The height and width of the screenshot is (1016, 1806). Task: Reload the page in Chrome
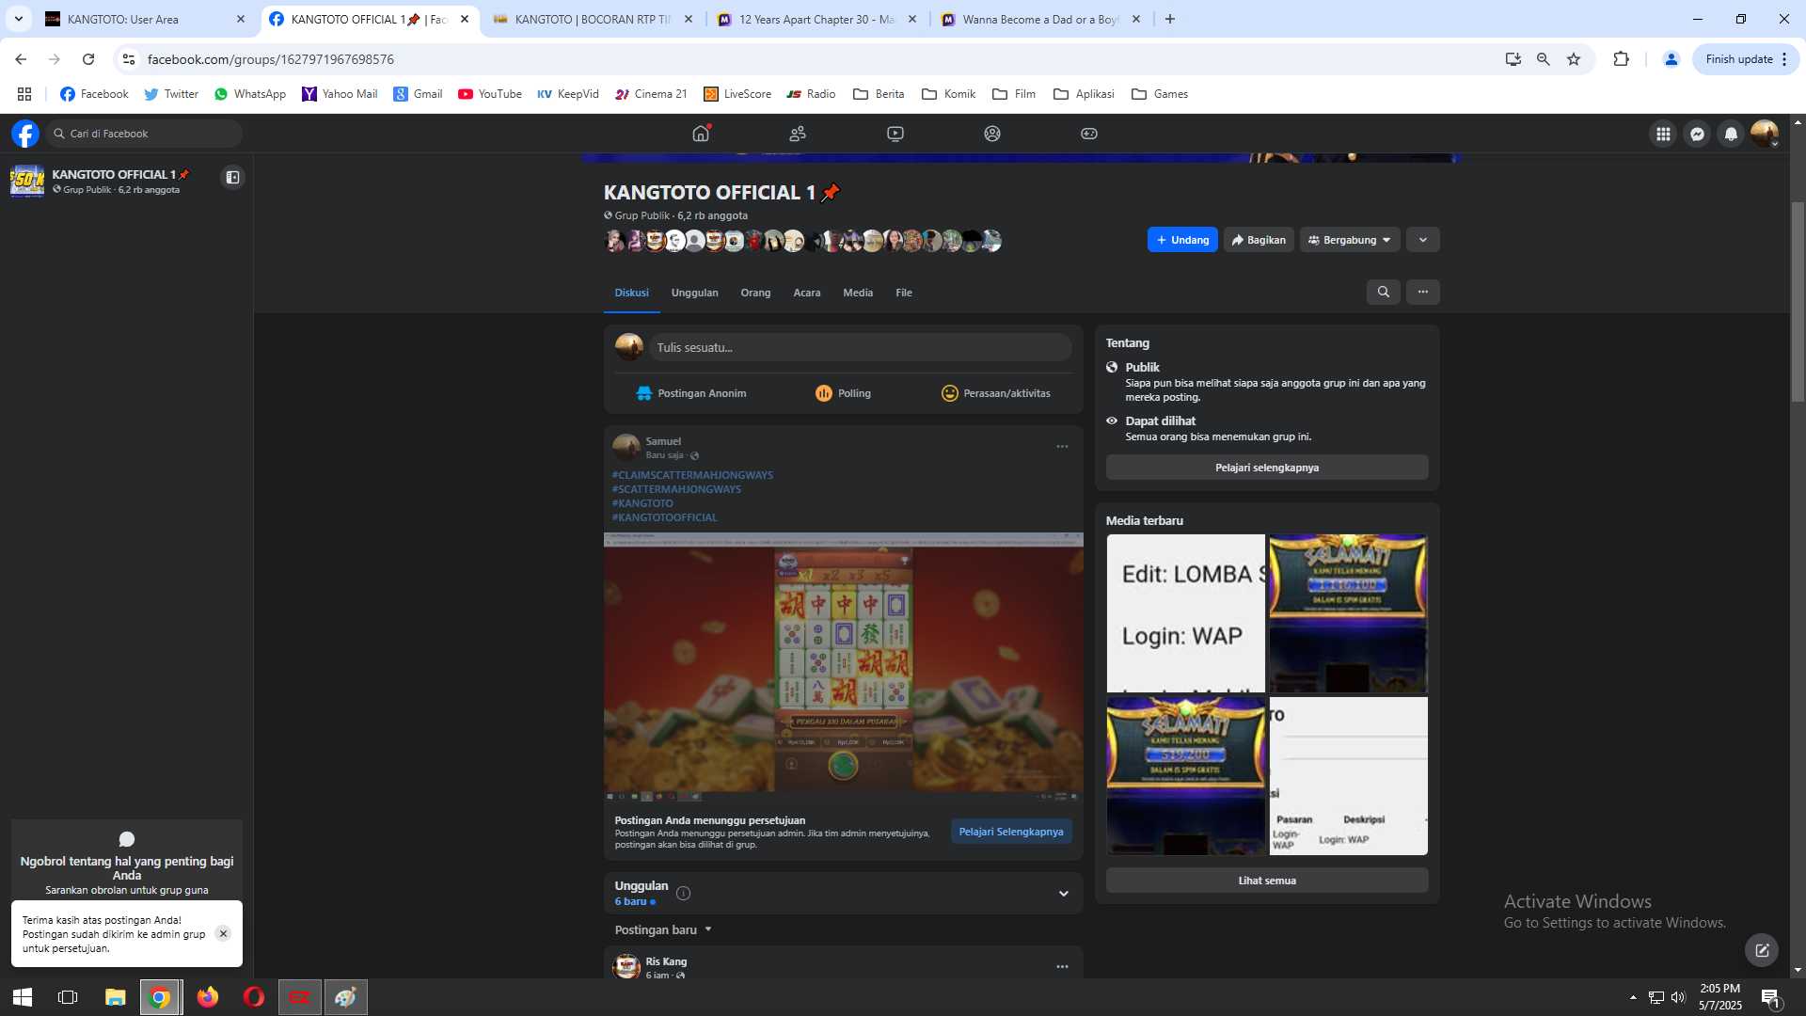[88, 59]
